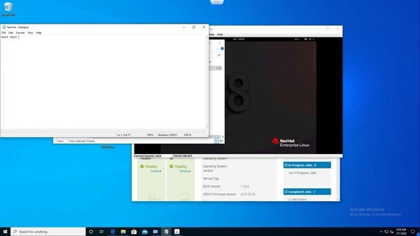Open the Notepad Help menu
420x236 pixels.
[x=39, y=33]
